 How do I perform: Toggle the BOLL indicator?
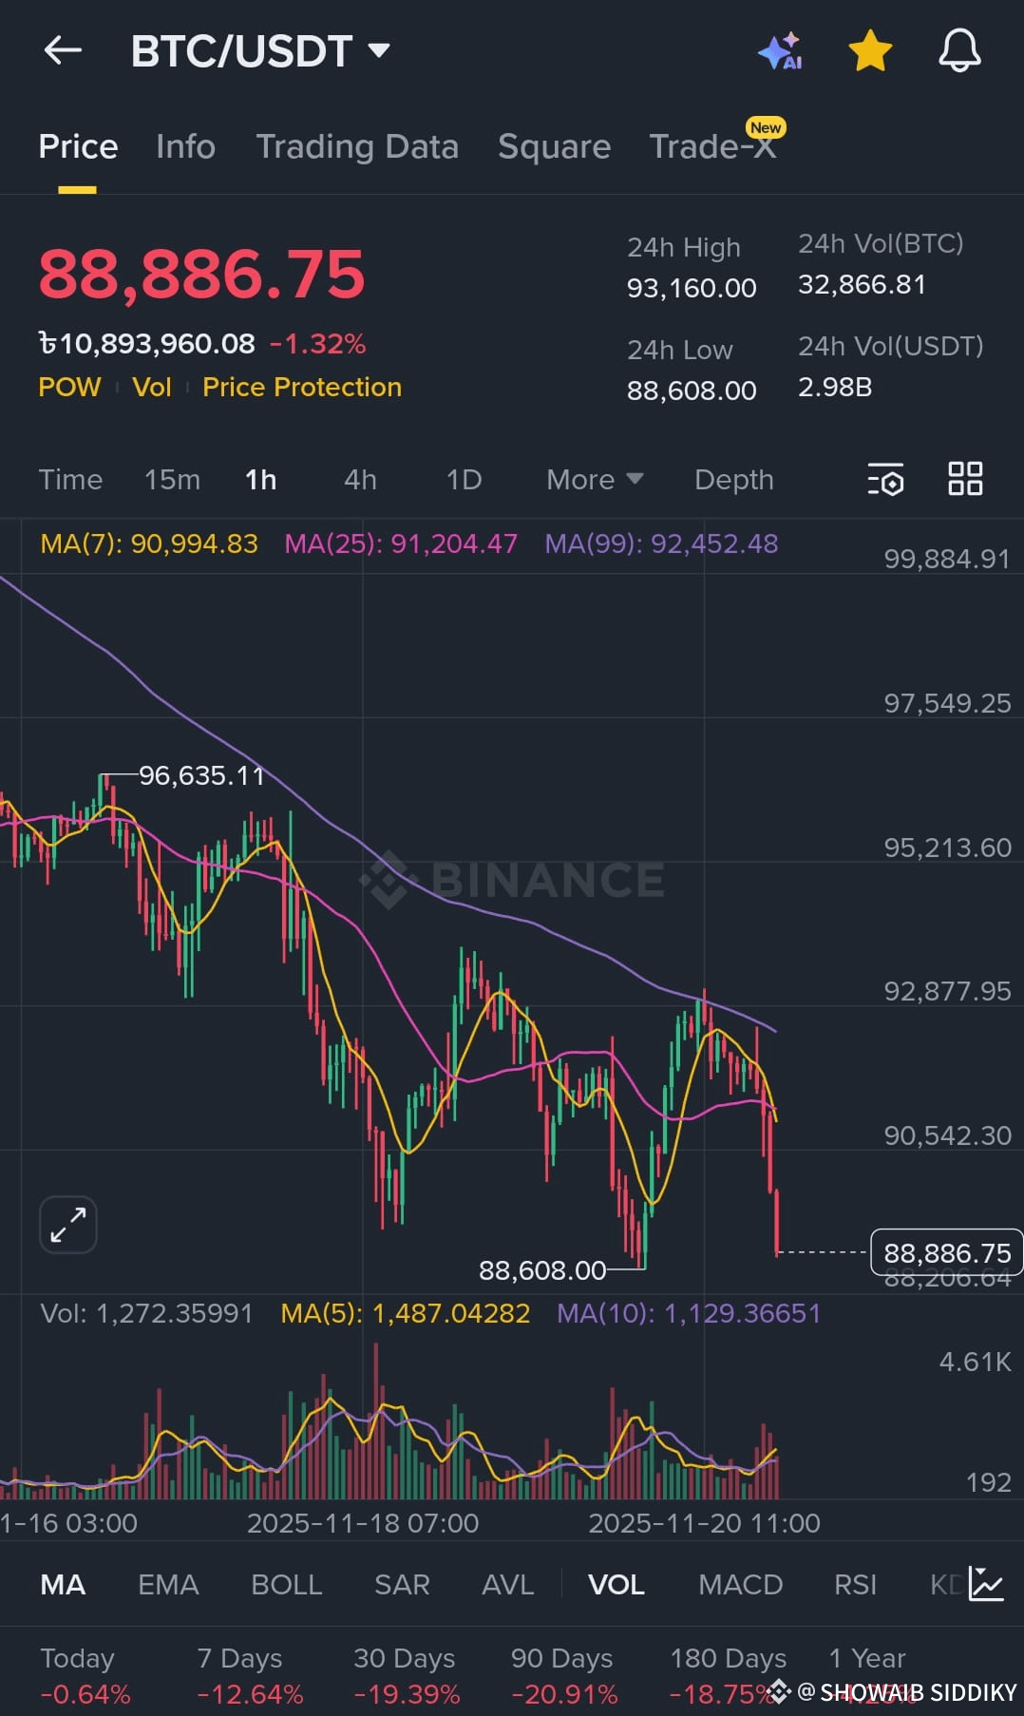pos(286,1584)
